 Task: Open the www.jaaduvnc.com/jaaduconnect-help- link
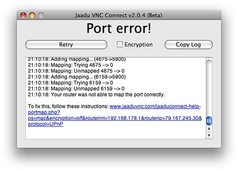pyautogui.click(x=155, y=106)
